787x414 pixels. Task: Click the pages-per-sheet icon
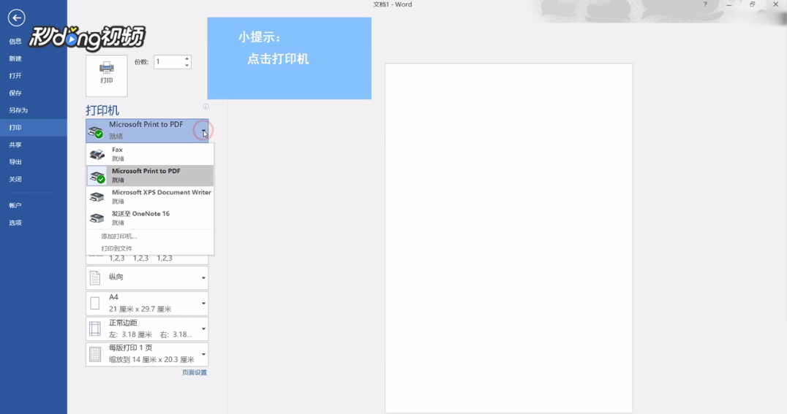coord(95,354)
